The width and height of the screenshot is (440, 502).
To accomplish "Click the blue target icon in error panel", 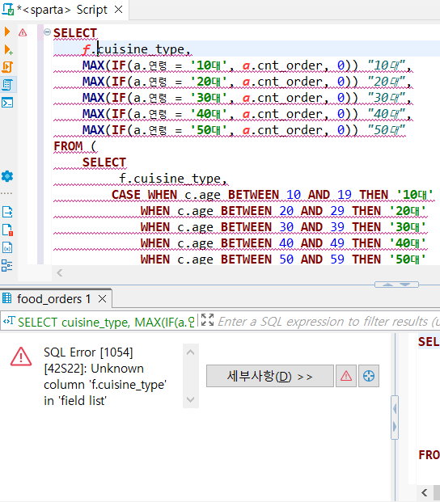I will coord(369,376).
